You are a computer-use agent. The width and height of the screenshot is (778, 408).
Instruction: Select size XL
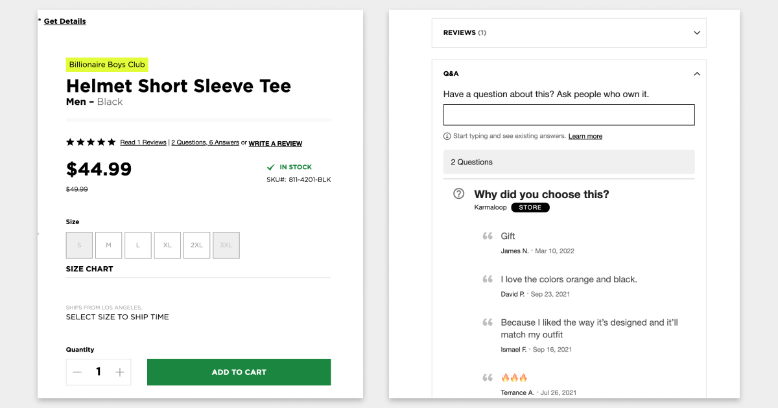coord(167,245)
